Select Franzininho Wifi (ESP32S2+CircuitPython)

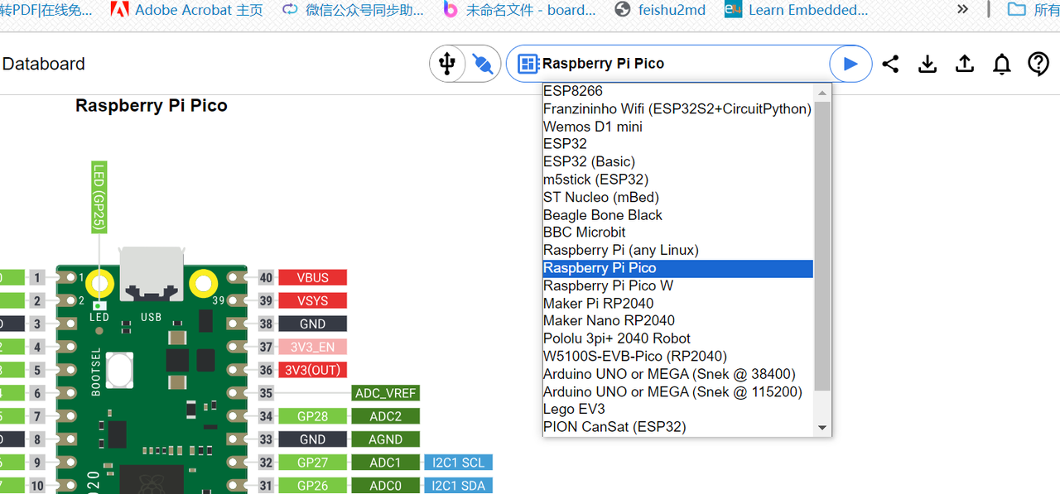click(x=677, y=108)
